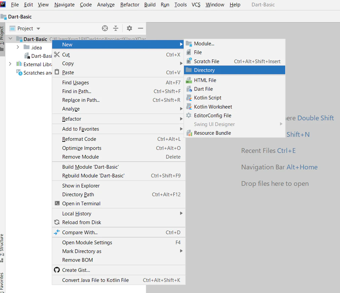The image size is (340, 293).
Task: Open Project panel settings gear
Action: point(129,28)
